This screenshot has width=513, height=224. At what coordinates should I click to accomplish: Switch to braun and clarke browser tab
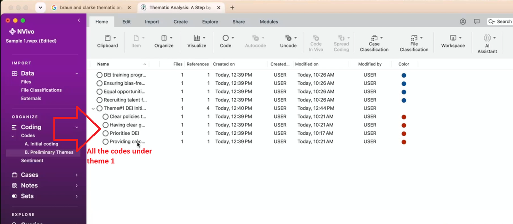tap(91, 8)
